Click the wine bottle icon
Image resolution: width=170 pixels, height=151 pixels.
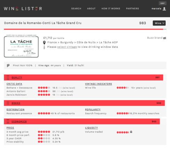pos(44,47)
